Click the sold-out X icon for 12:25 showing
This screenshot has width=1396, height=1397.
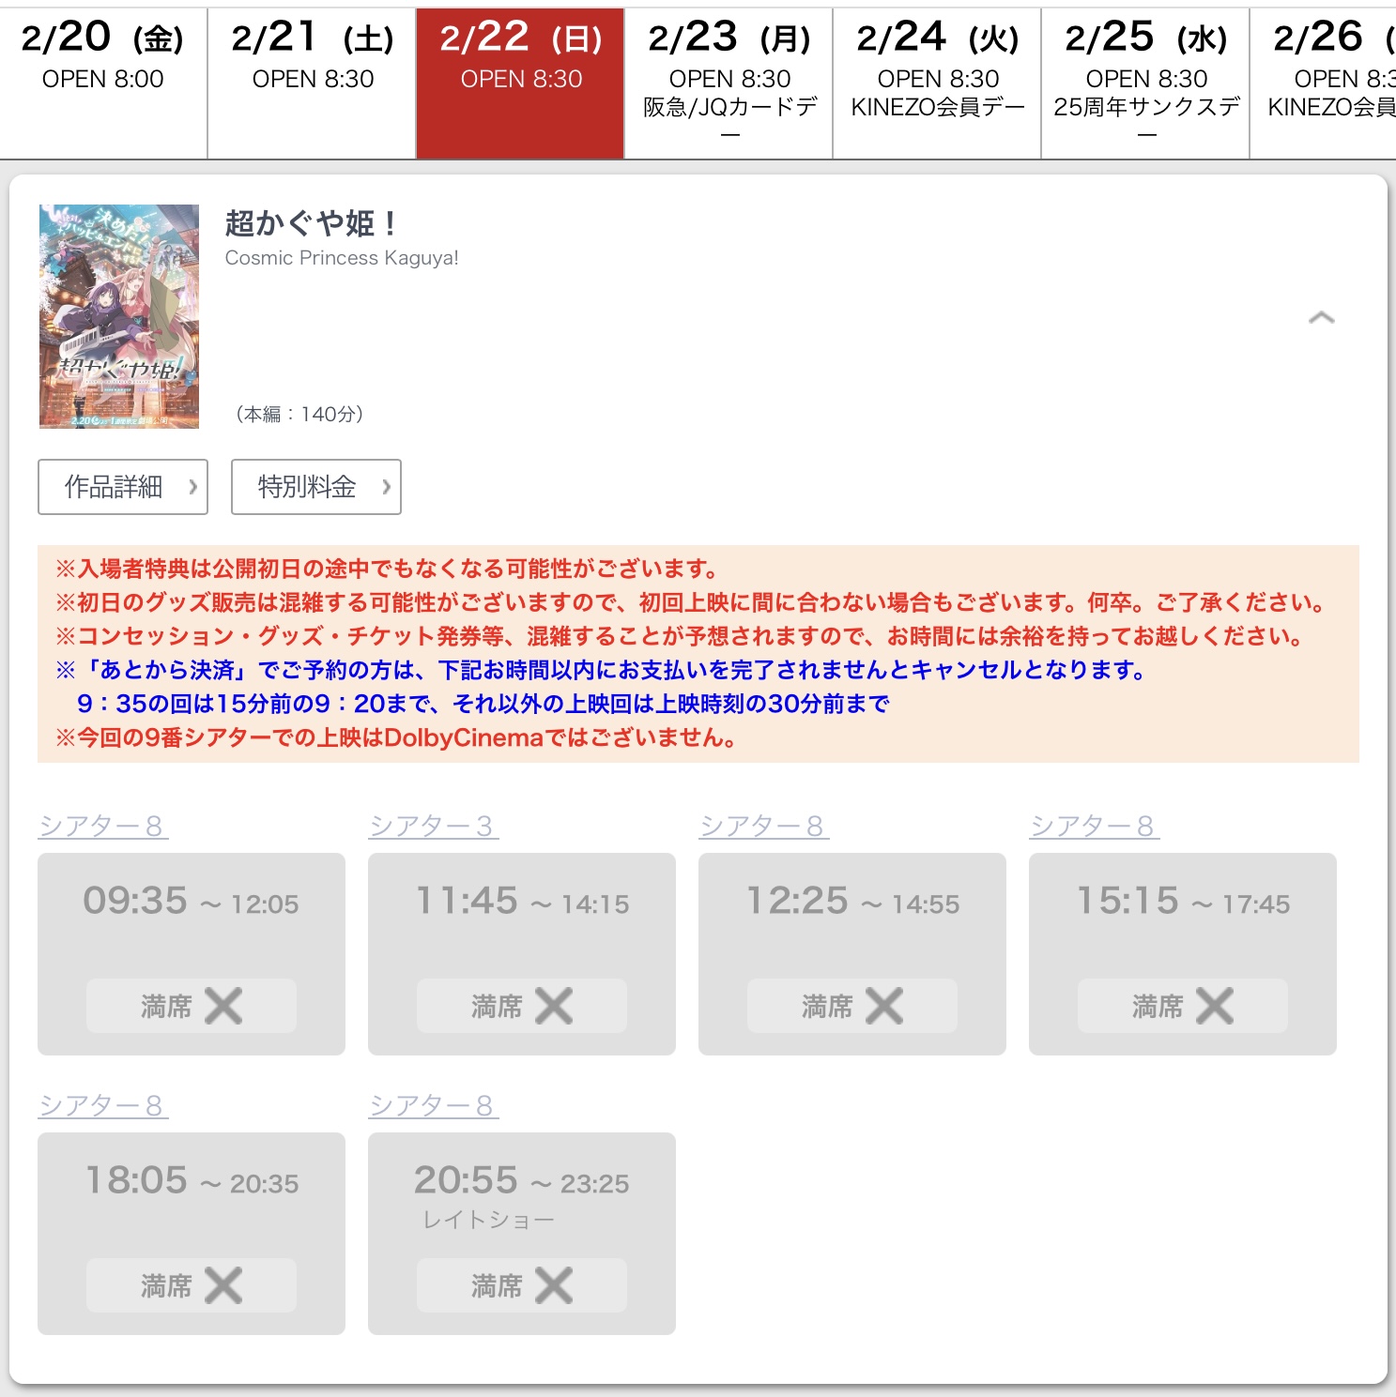coord(884,1006)
